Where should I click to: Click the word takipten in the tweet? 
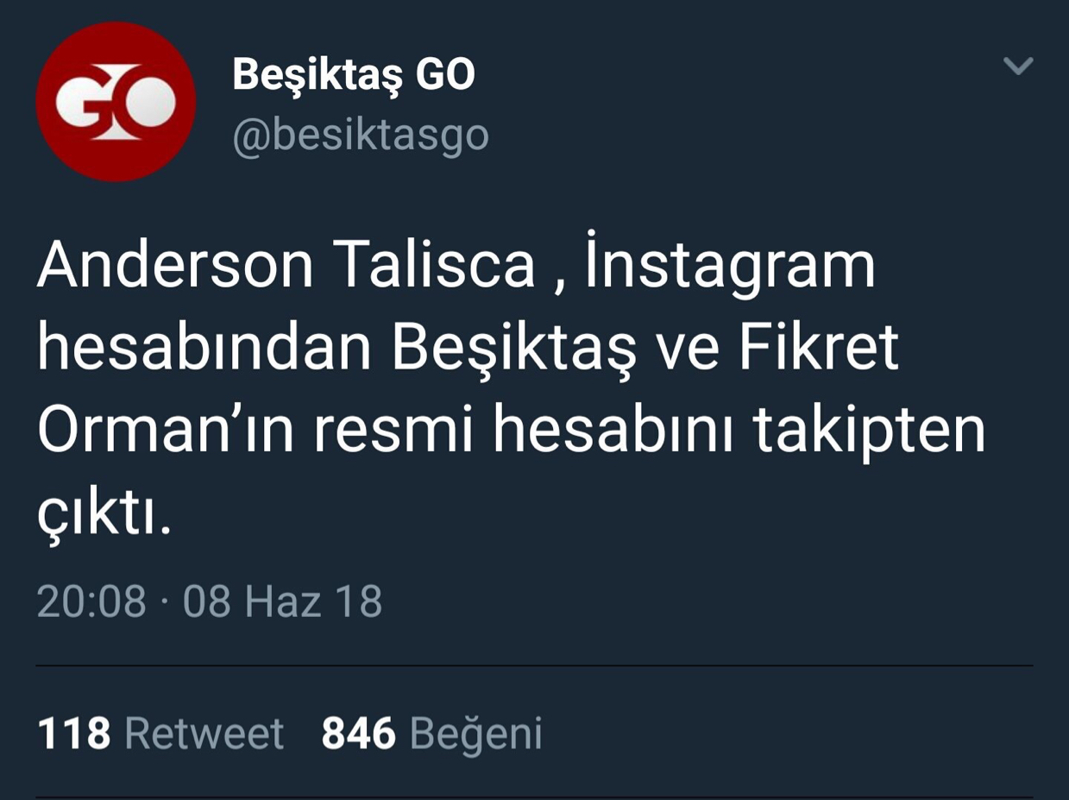(870, 432)
